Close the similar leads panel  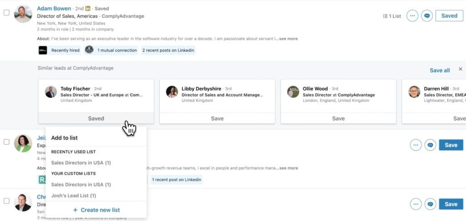(461, 69)
